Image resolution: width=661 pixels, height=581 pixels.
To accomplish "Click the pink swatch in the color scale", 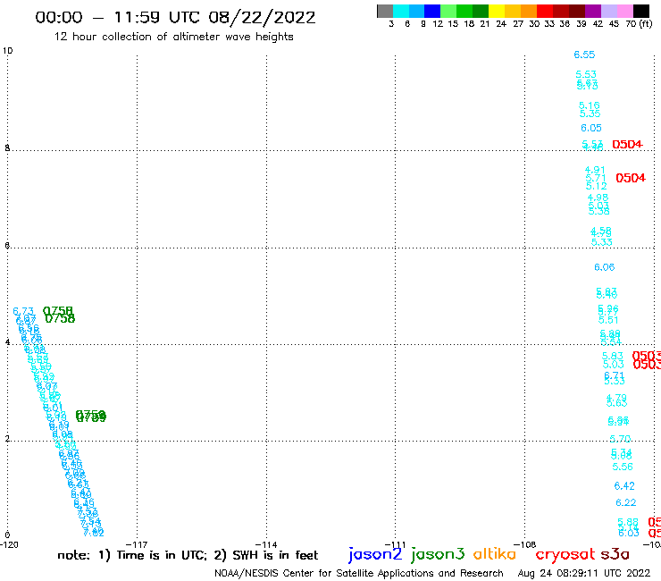I will (625, 11).
